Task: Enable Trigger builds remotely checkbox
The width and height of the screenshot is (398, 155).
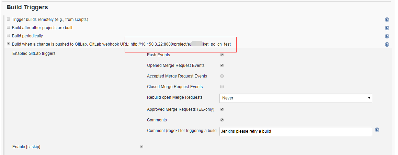Action: (9, 19)
